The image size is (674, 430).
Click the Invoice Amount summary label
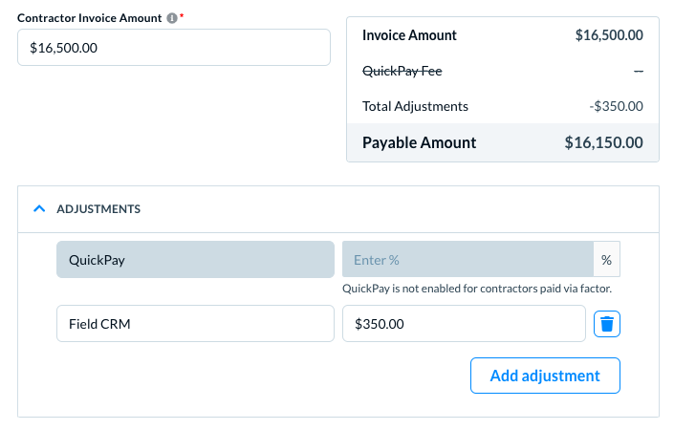point(409,35)
